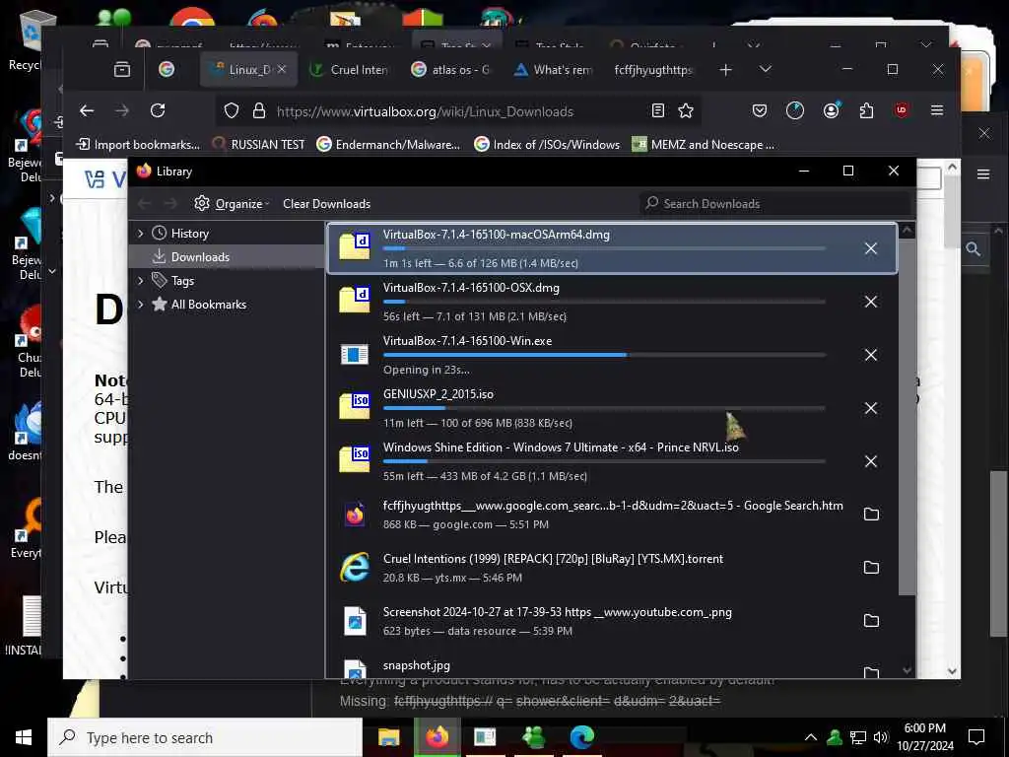1009x757 pixels.
Task: Cancel the VirtualBox-7.1.4-165100-OSX.dmg download
Action: point(871,302)
